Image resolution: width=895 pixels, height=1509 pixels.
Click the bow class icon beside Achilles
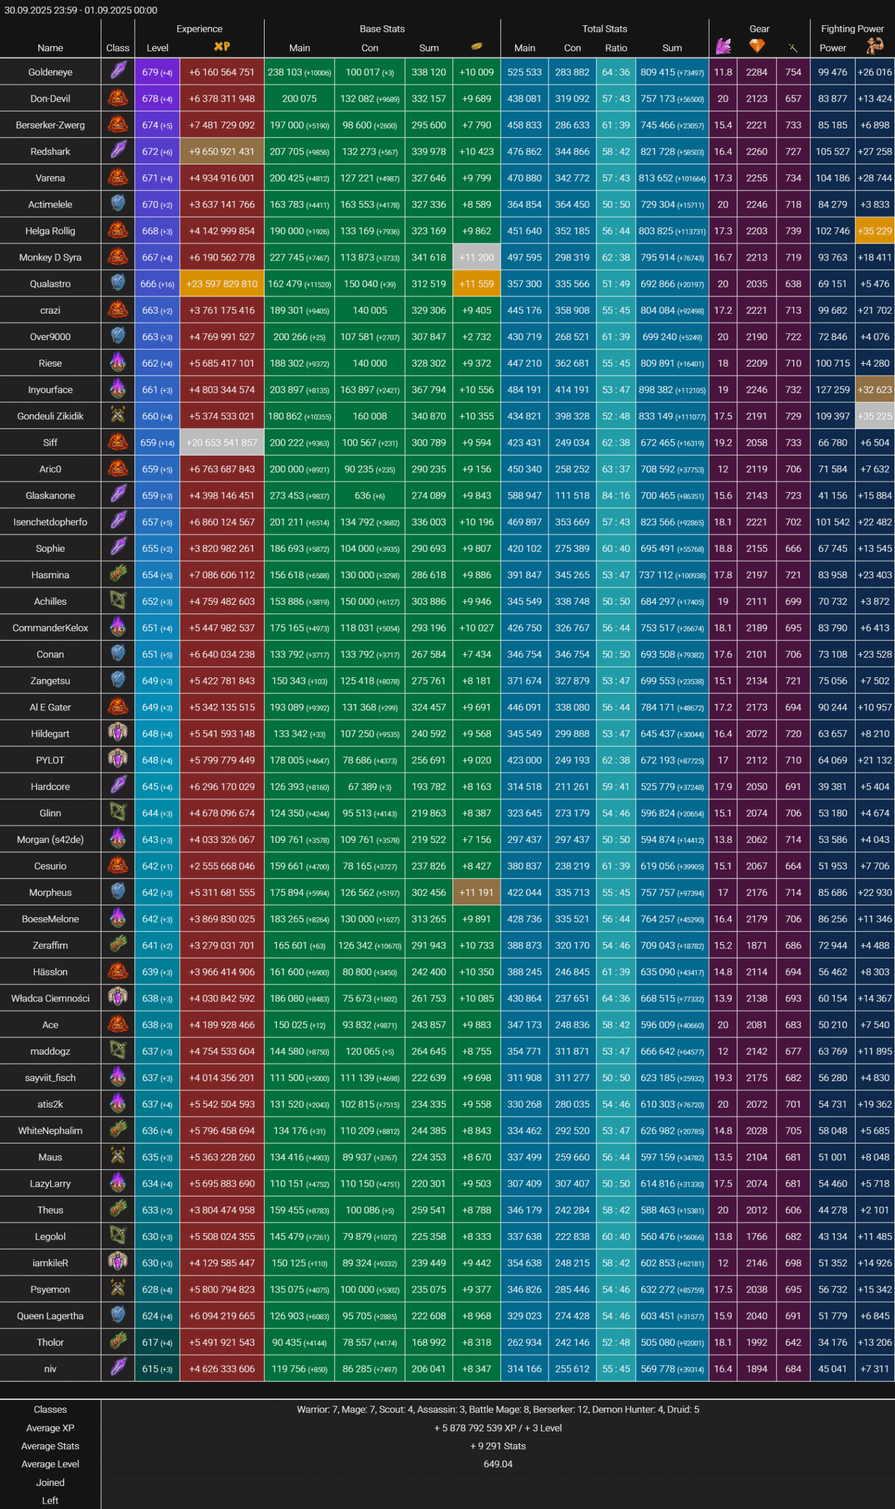pyautogui.click(x=118, y=601)
